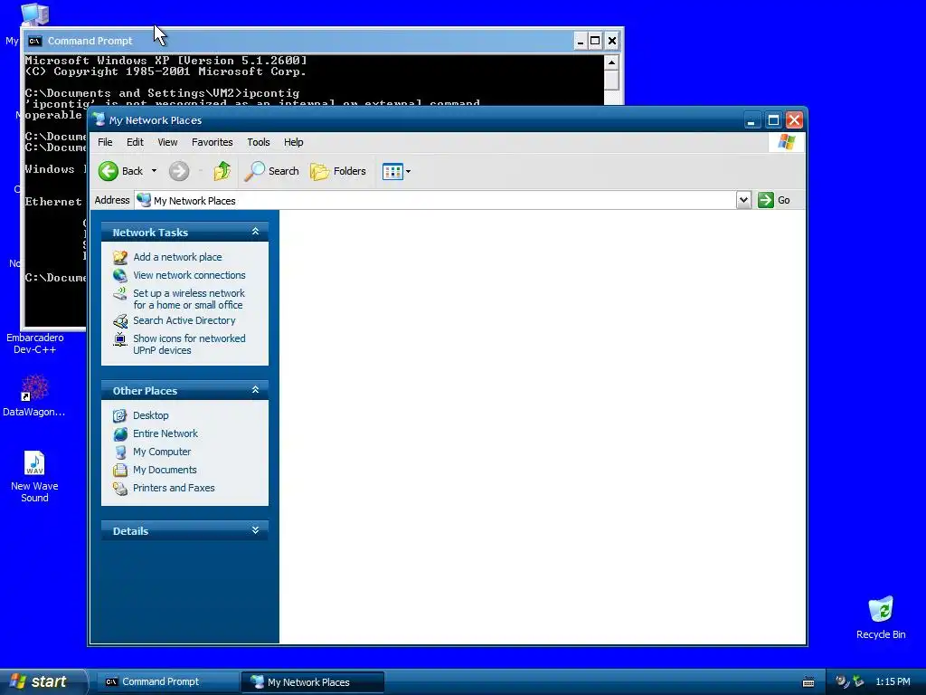Image resolution: width=926 pixels, height=695 pixels.
Task: Open My Documents text link
Action: tap(165, 470)
